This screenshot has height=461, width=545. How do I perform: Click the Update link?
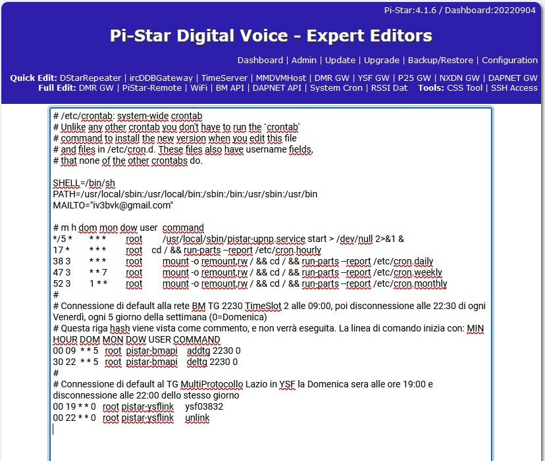tap(340, 60)
